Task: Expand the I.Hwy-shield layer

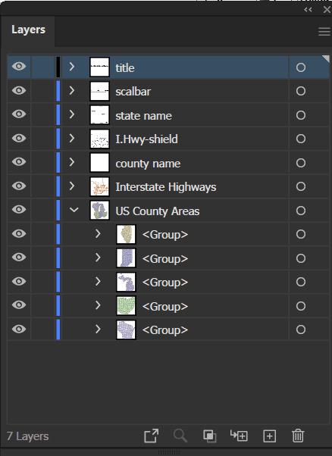Action: point(72,138)
